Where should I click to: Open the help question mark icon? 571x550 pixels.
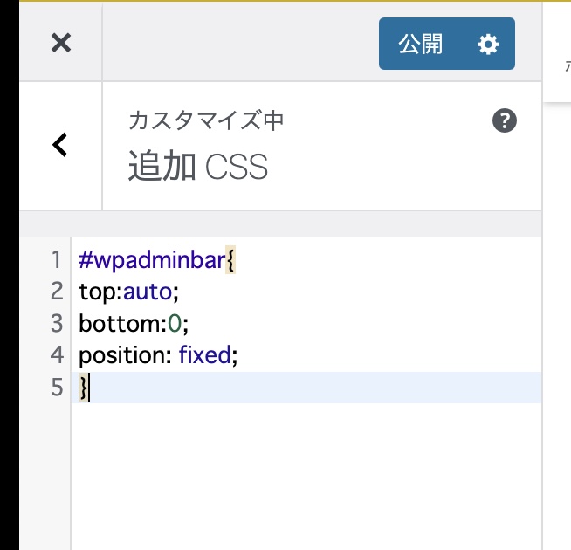tap(505, 121)
